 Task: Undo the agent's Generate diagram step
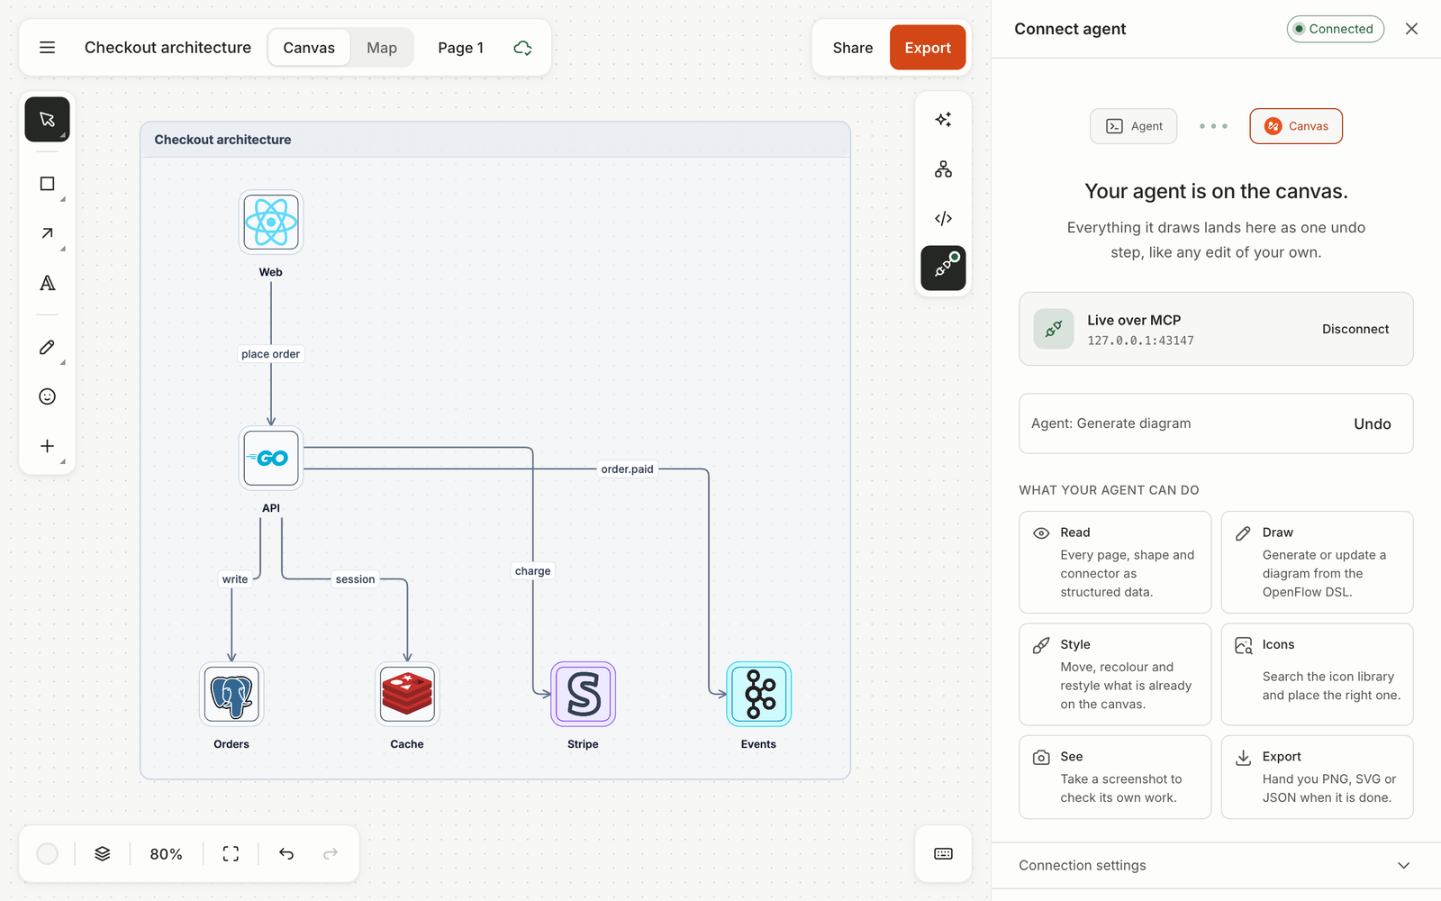coord(1372,423)
